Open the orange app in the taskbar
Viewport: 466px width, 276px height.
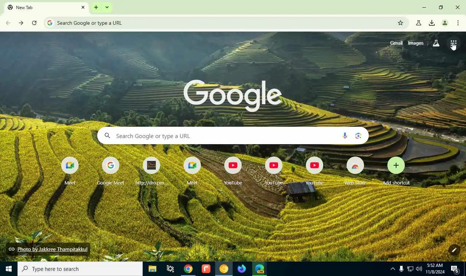(206, 269)
